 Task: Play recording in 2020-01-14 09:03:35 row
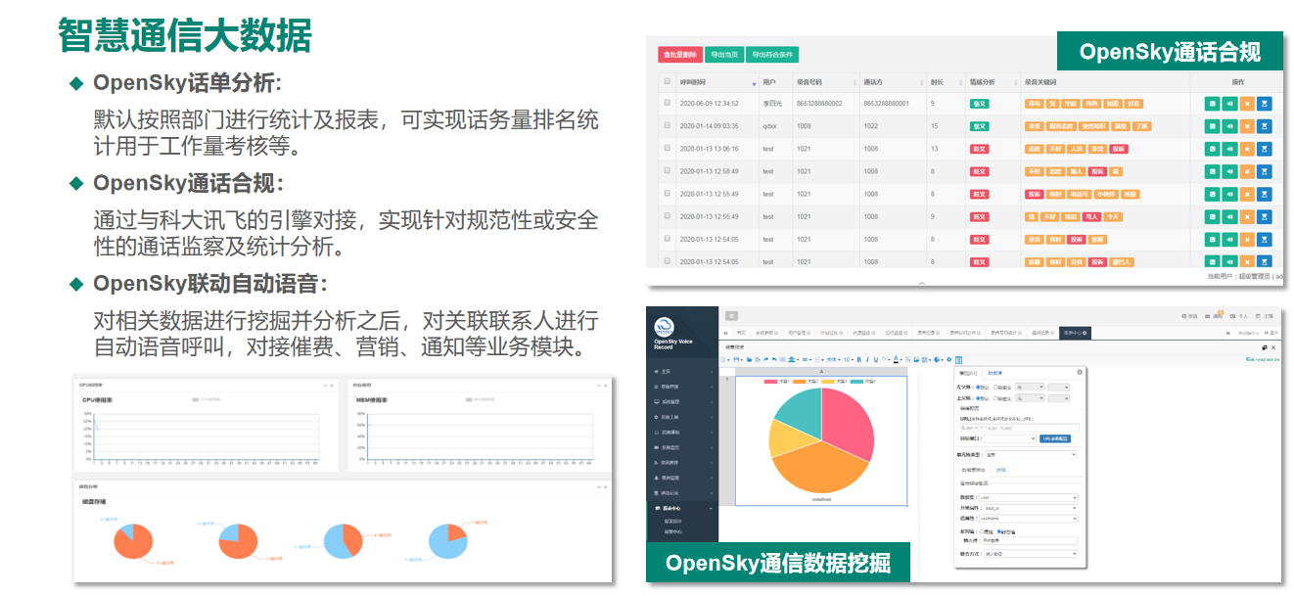pos(1229,126)
